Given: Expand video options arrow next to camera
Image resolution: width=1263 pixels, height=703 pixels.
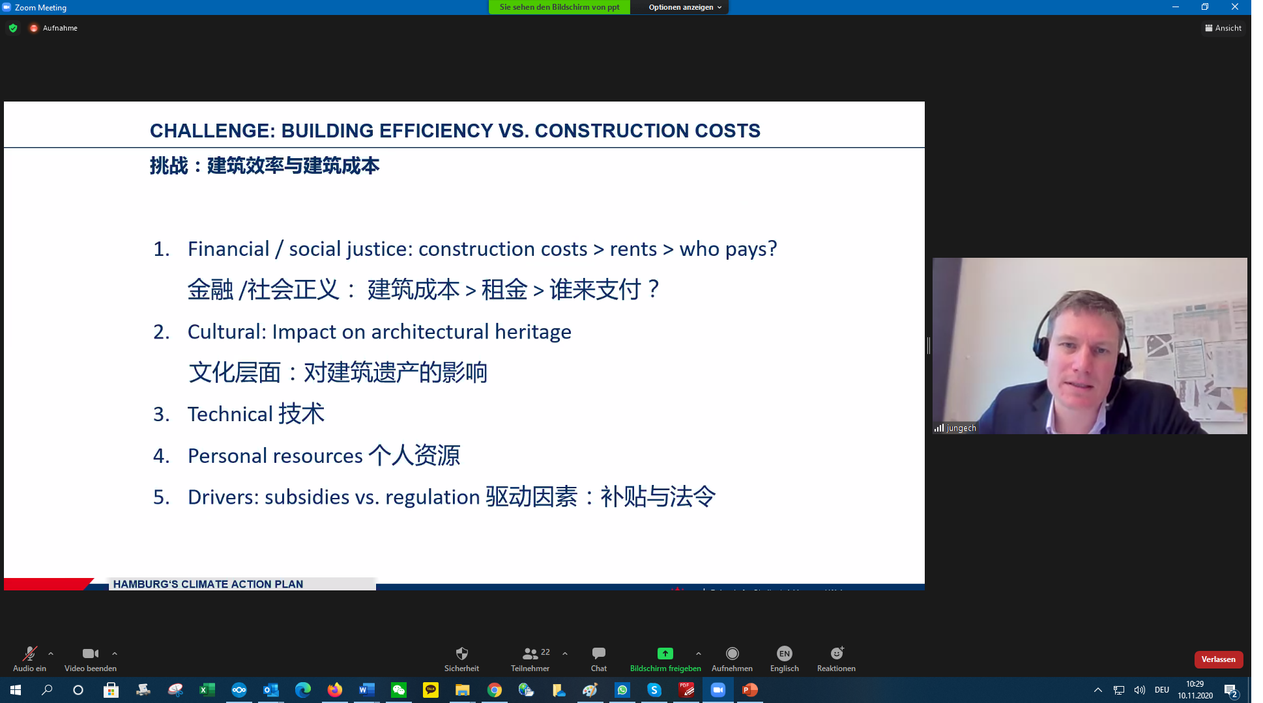Looking at the screenshot, I should pyautogui.click(x=115, y=654).
